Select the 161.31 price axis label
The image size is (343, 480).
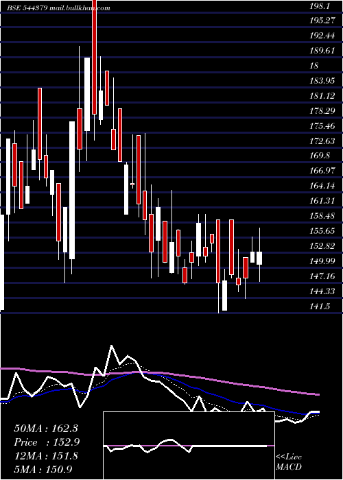tap(322, 200)
